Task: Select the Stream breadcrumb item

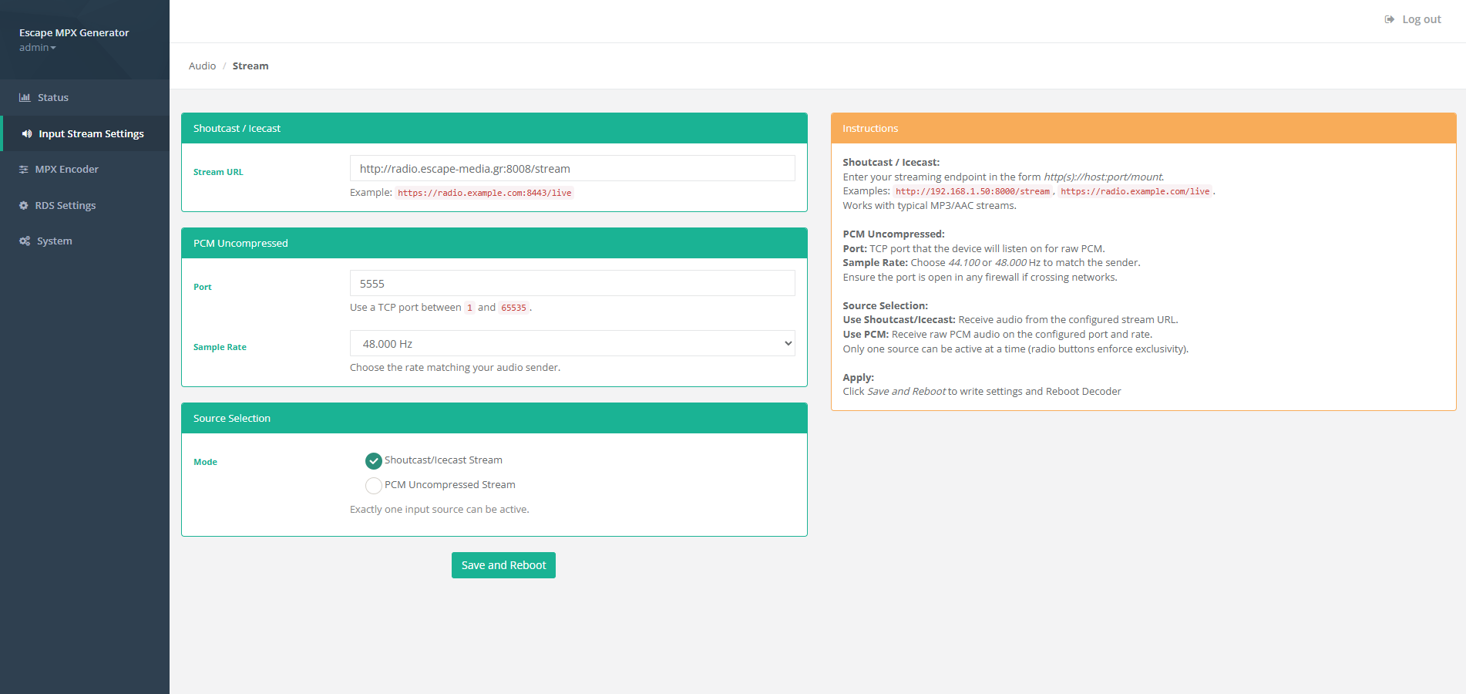Action: point(250,66)
